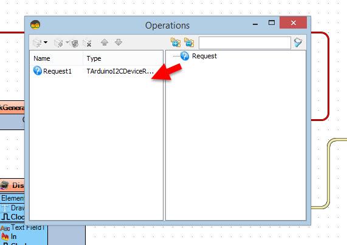Click the Type column header

pyautogui.click(x=123, y=58)
